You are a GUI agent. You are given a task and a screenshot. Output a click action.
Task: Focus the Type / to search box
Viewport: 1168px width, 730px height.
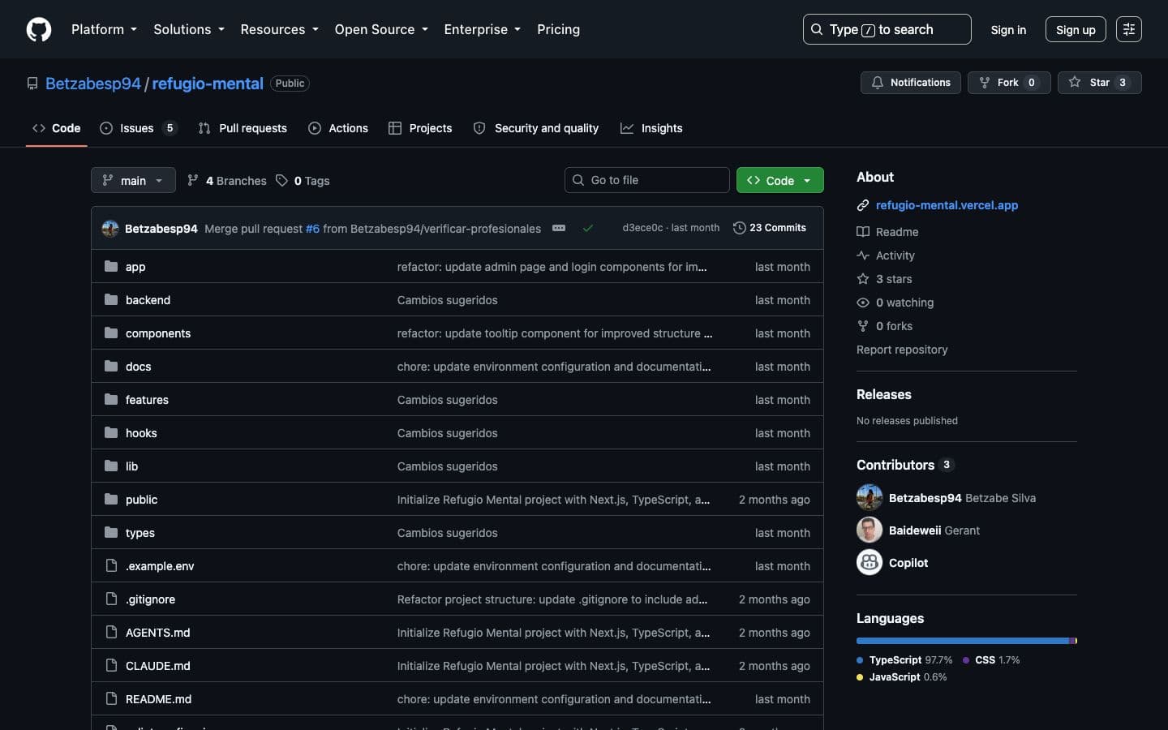pyautogui.click(x=887, y=29)
